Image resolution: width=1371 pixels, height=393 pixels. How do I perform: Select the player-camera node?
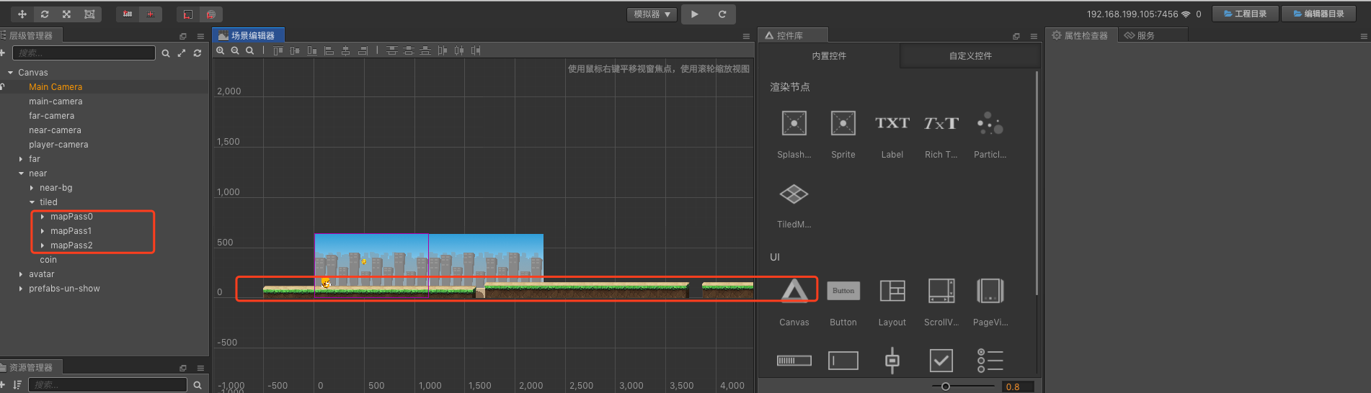(x=58, y=145)
